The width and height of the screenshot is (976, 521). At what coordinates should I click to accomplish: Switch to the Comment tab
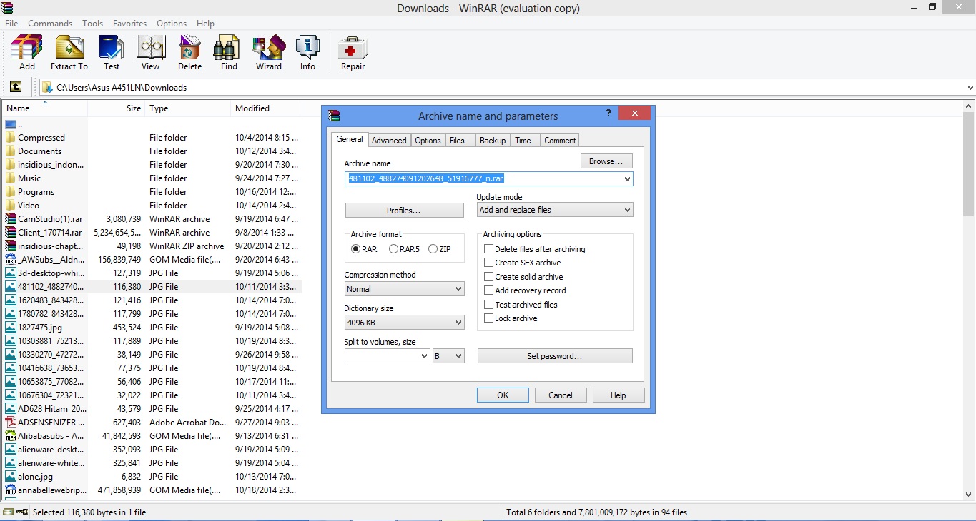(x=560, y=141)
